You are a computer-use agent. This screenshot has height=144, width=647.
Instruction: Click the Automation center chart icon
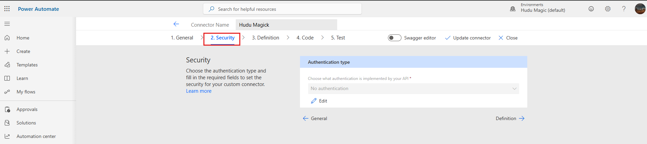7,136
